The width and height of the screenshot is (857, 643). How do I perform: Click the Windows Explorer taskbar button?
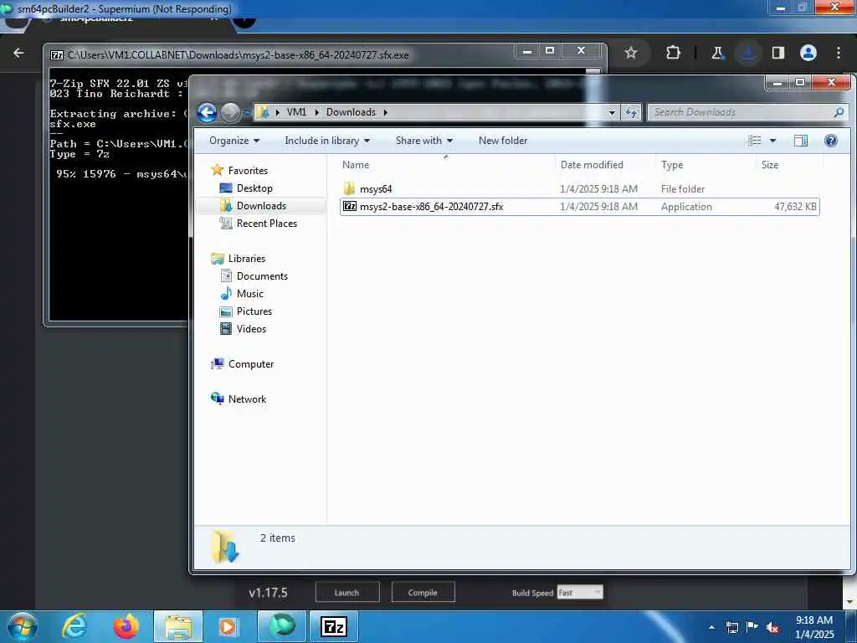pos(177,626)
